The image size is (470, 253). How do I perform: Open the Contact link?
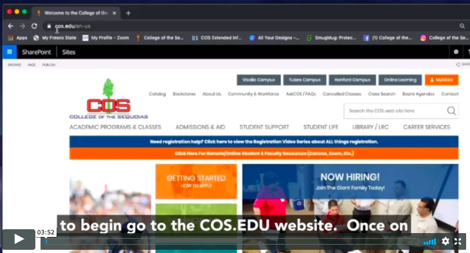(450, 94)
